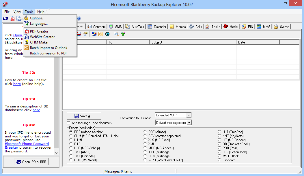Click the Open link in Tip #1
Viewport: 304px width, 176px height.
(x=17, y=35)
